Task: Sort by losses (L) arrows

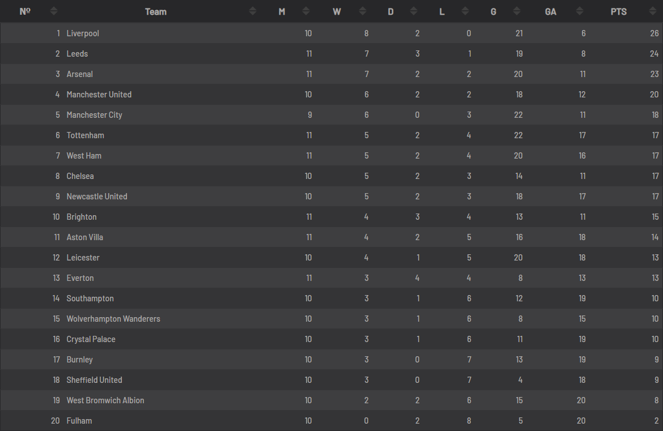Action: [465, 11]
